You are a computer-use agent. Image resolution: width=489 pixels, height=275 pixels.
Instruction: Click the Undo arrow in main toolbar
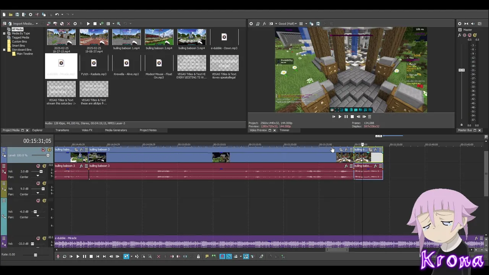pyautogui.click(x=57, y=15)
